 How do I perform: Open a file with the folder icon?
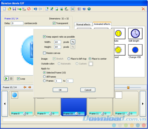click(9, 9)
